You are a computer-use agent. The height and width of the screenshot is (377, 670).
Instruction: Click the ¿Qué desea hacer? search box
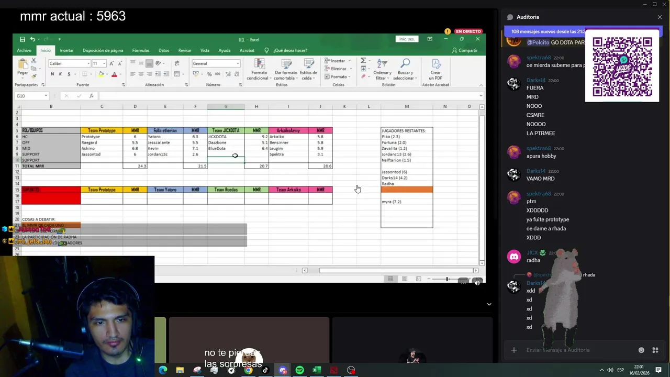[286, 50]
